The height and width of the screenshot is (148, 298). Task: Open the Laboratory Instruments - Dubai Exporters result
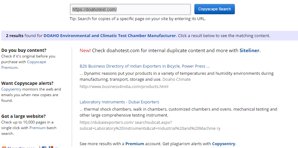click(x=119, y=102)
